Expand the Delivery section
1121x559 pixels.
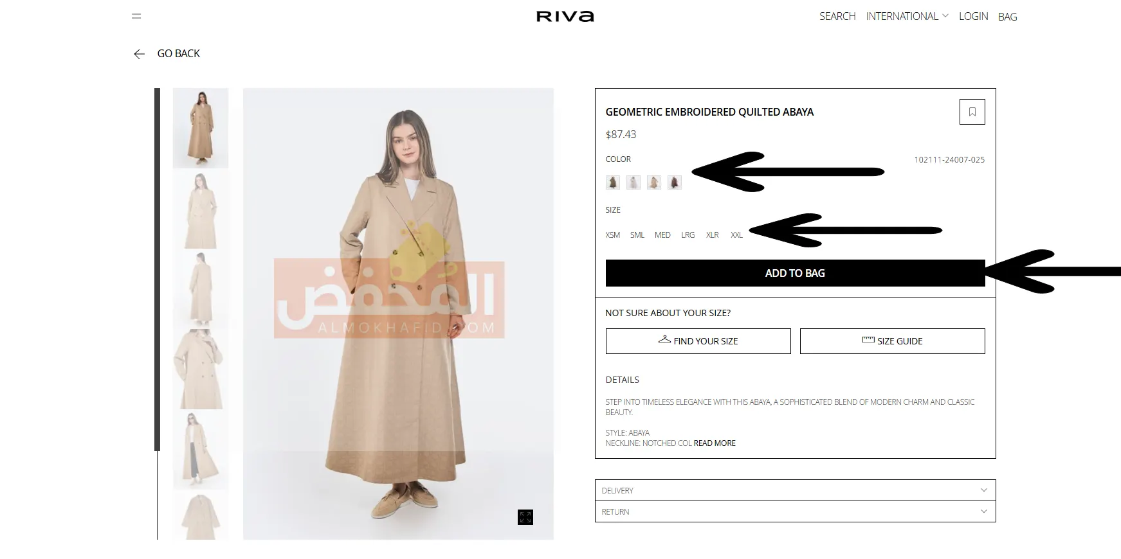tap(795, 490)
